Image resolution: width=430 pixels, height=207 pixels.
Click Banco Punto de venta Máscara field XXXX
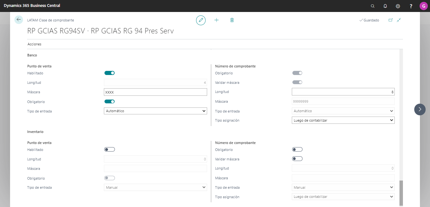pos(156,92)
